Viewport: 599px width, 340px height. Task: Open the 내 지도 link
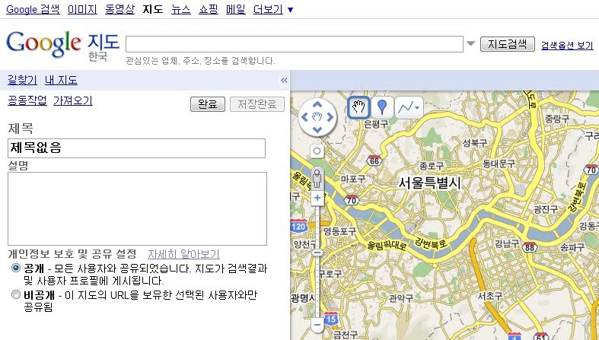coord(61,80)
